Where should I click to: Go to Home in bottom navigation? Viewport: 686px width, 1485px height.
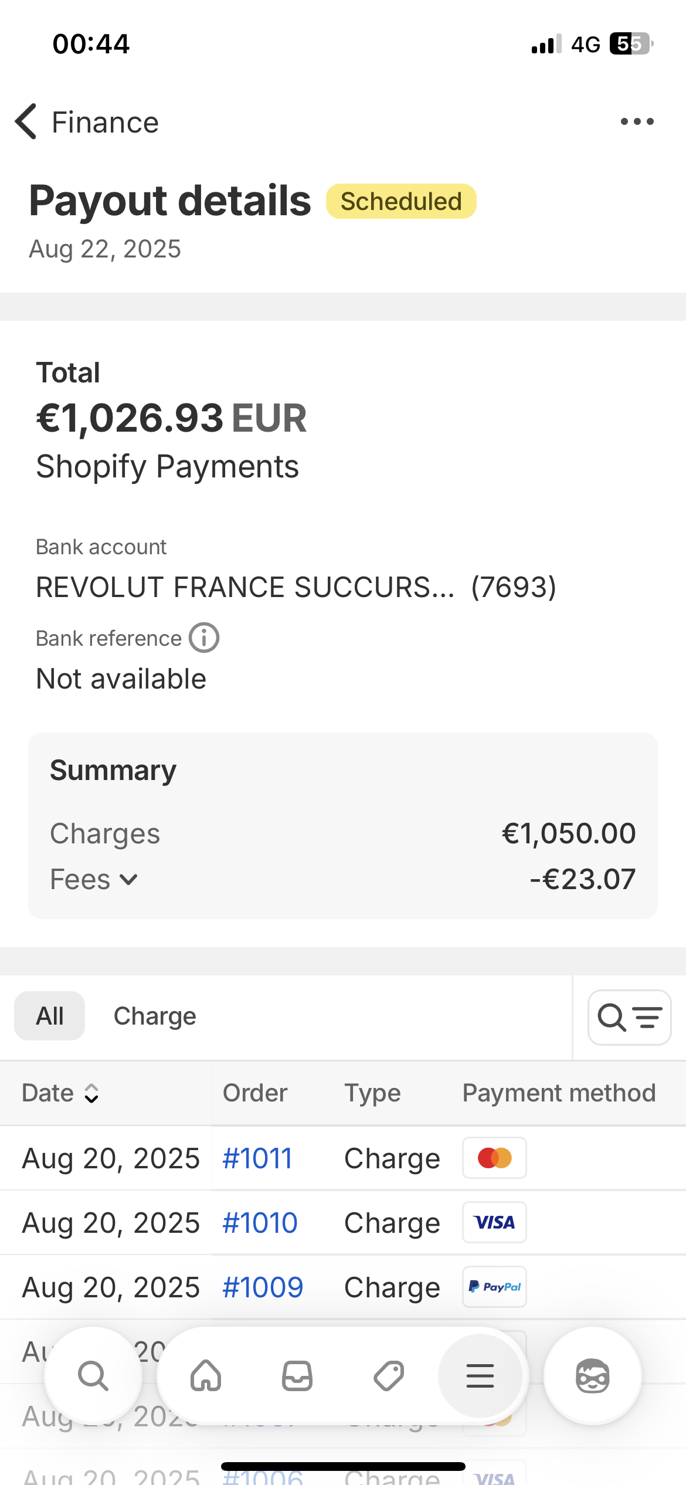[x=206, y=1375]
